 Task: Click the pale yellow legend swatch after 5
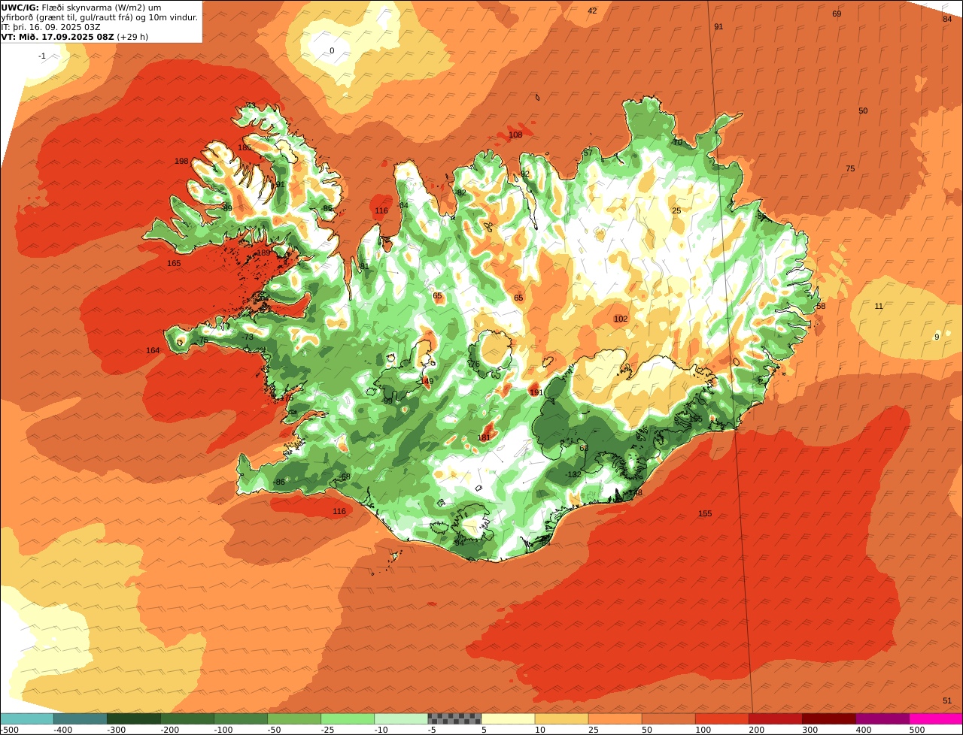click(x=508, y=718)
